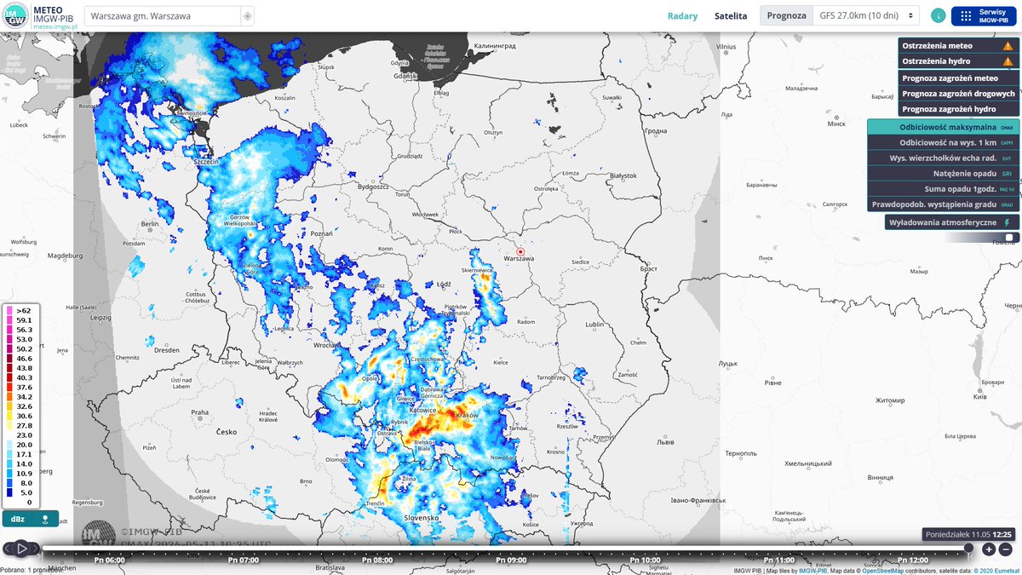Switch to Radary tab
The width and height of the screenshot is (1022, 575).
(682, 15)
